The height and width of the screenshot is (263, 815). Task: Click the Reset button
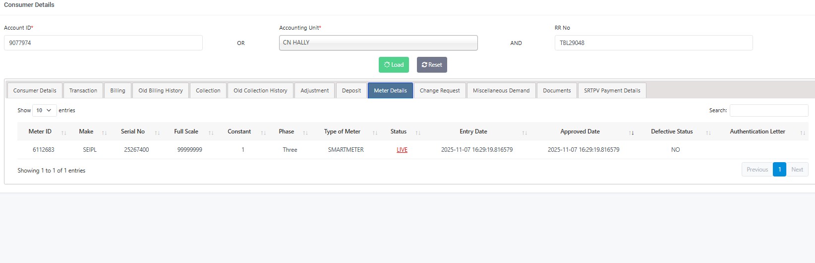(432, 65)
